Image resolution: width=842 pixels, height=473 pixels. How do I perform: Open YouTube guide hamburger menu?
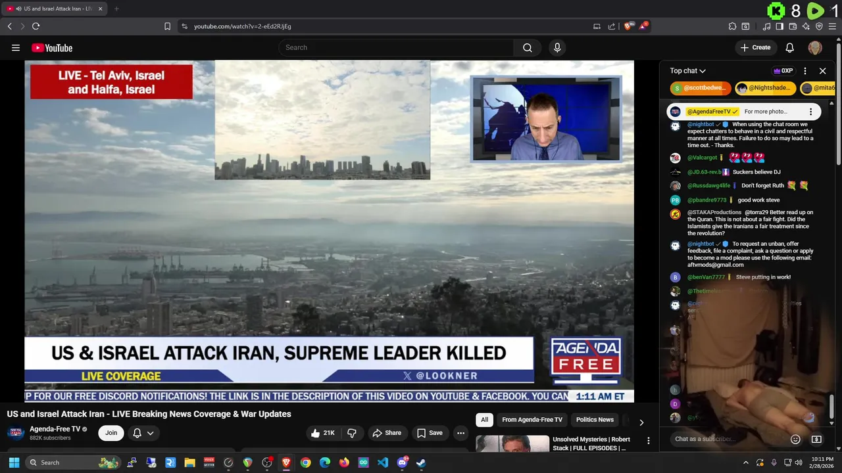pyautogui.click(x=16, y=47)
